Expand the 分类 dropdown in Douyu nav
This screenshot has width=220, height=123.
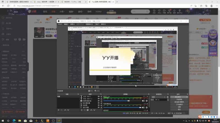tap(62, 11)
